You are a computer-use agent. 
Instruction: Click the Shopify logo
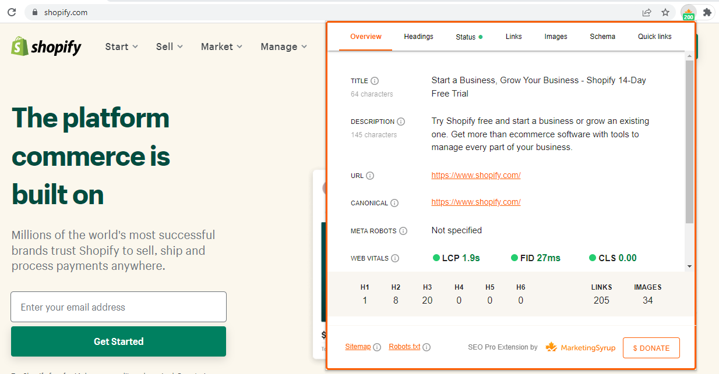[45, 47]
